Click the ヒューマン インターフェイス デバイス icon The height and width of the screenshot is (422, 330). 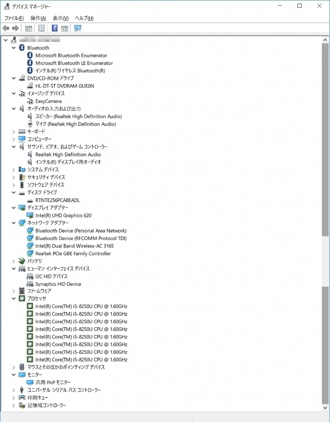[x=22, y=269]
